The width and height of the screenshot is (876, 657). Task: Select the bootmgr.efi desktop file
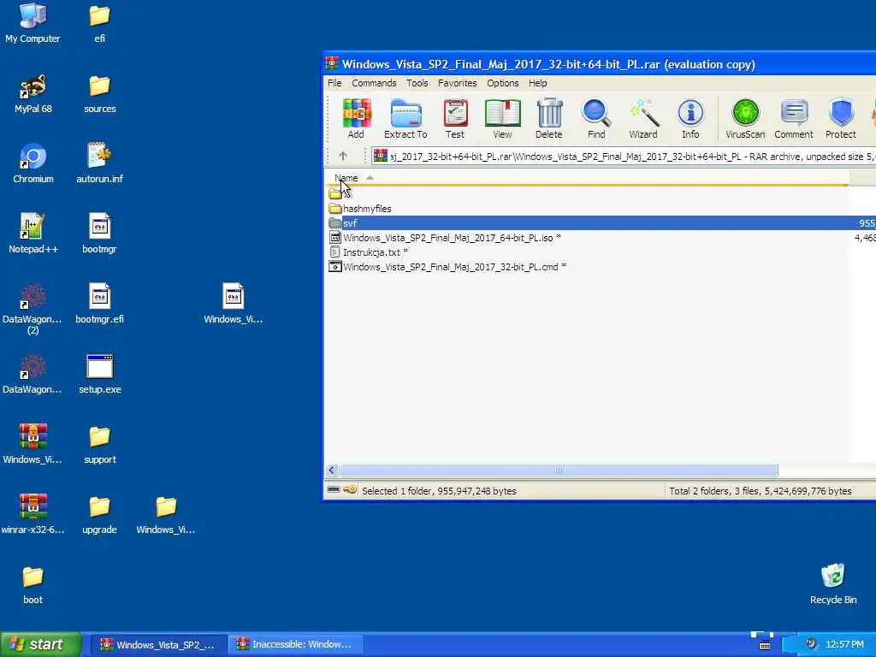click(99, 304)
